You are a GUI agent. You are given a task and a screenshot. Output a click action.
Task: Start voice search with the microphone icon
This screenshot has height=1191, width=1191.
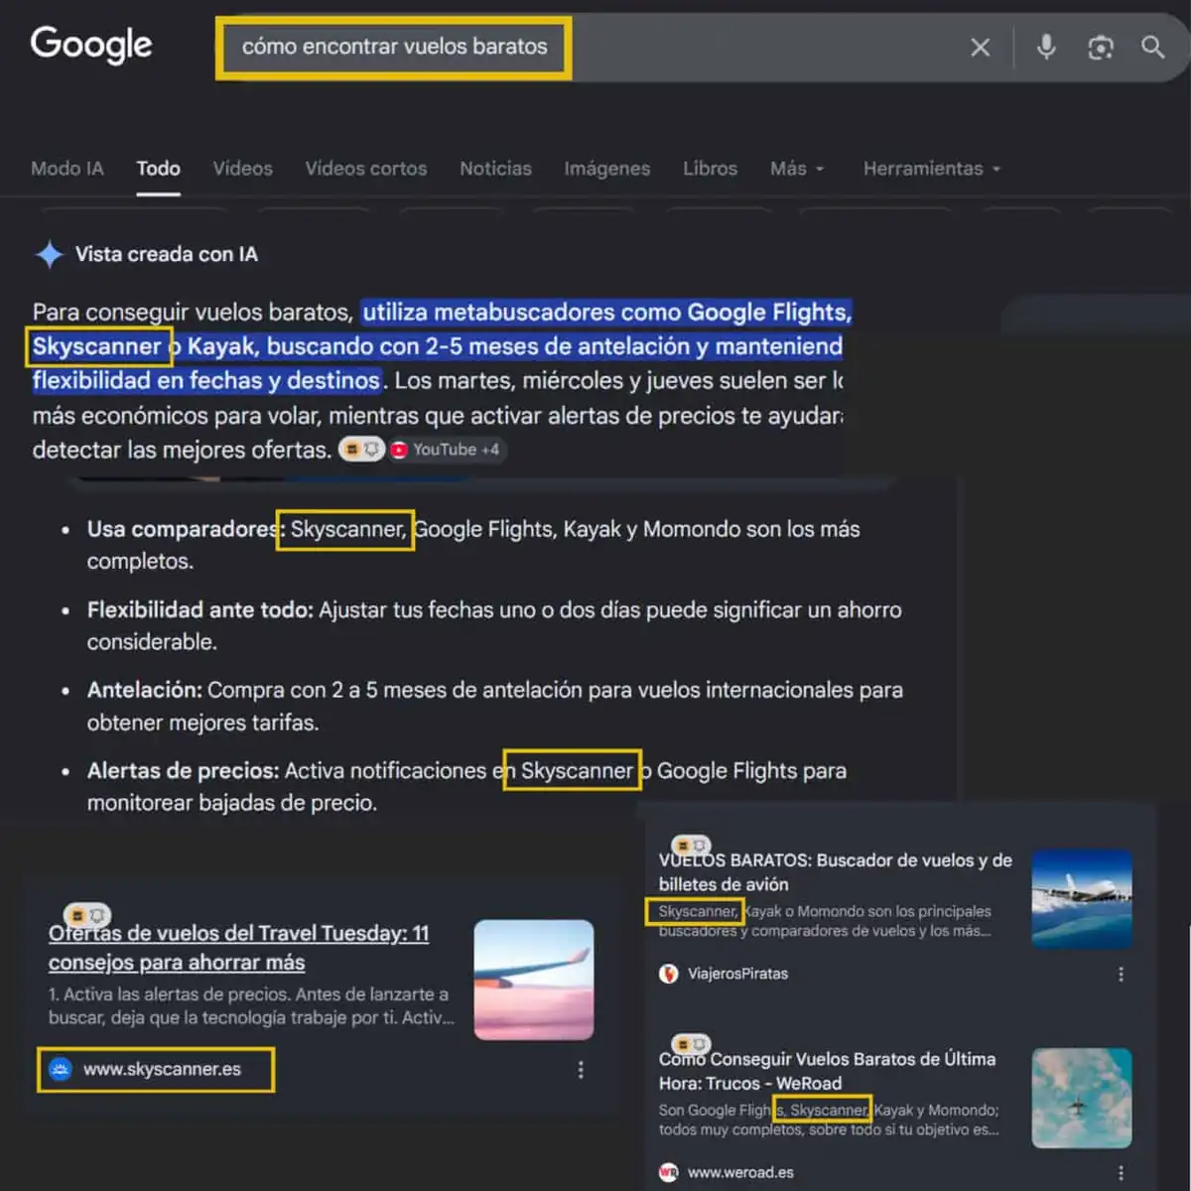(x=1046, y=47)
